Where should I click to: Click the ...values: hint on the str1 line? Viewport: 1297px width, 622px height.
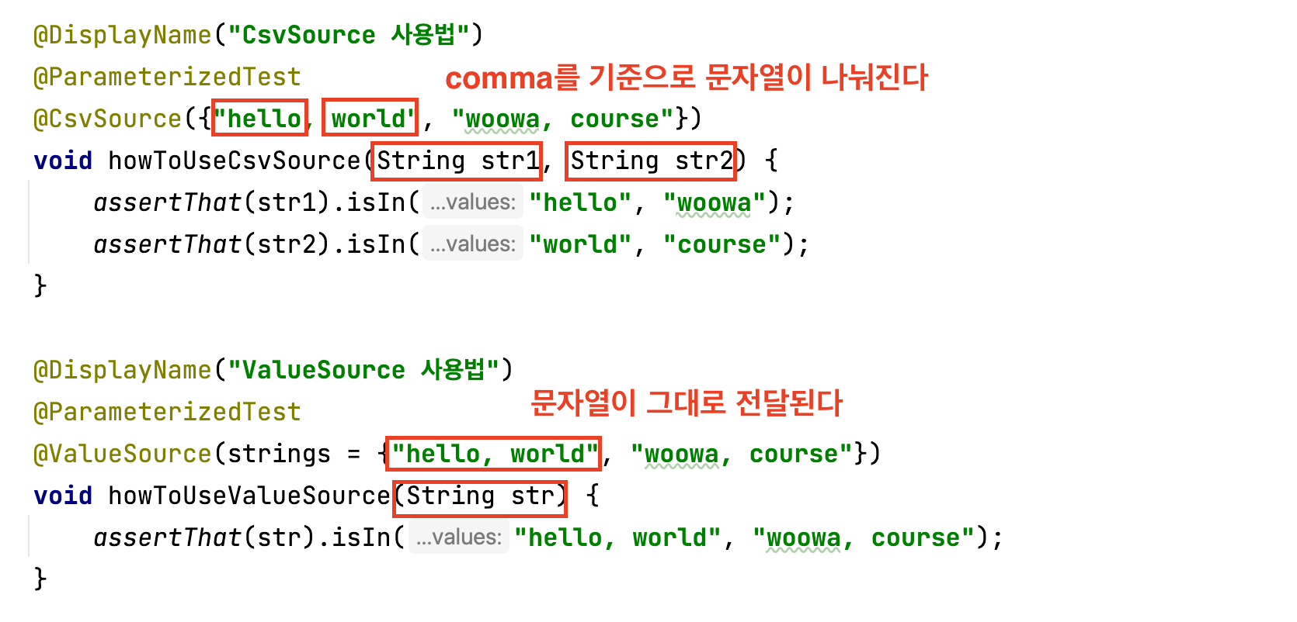point(473,202)
